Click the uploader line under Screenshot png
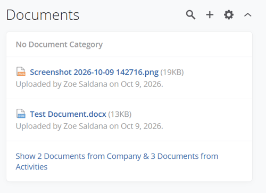 [x=89, y=84]
